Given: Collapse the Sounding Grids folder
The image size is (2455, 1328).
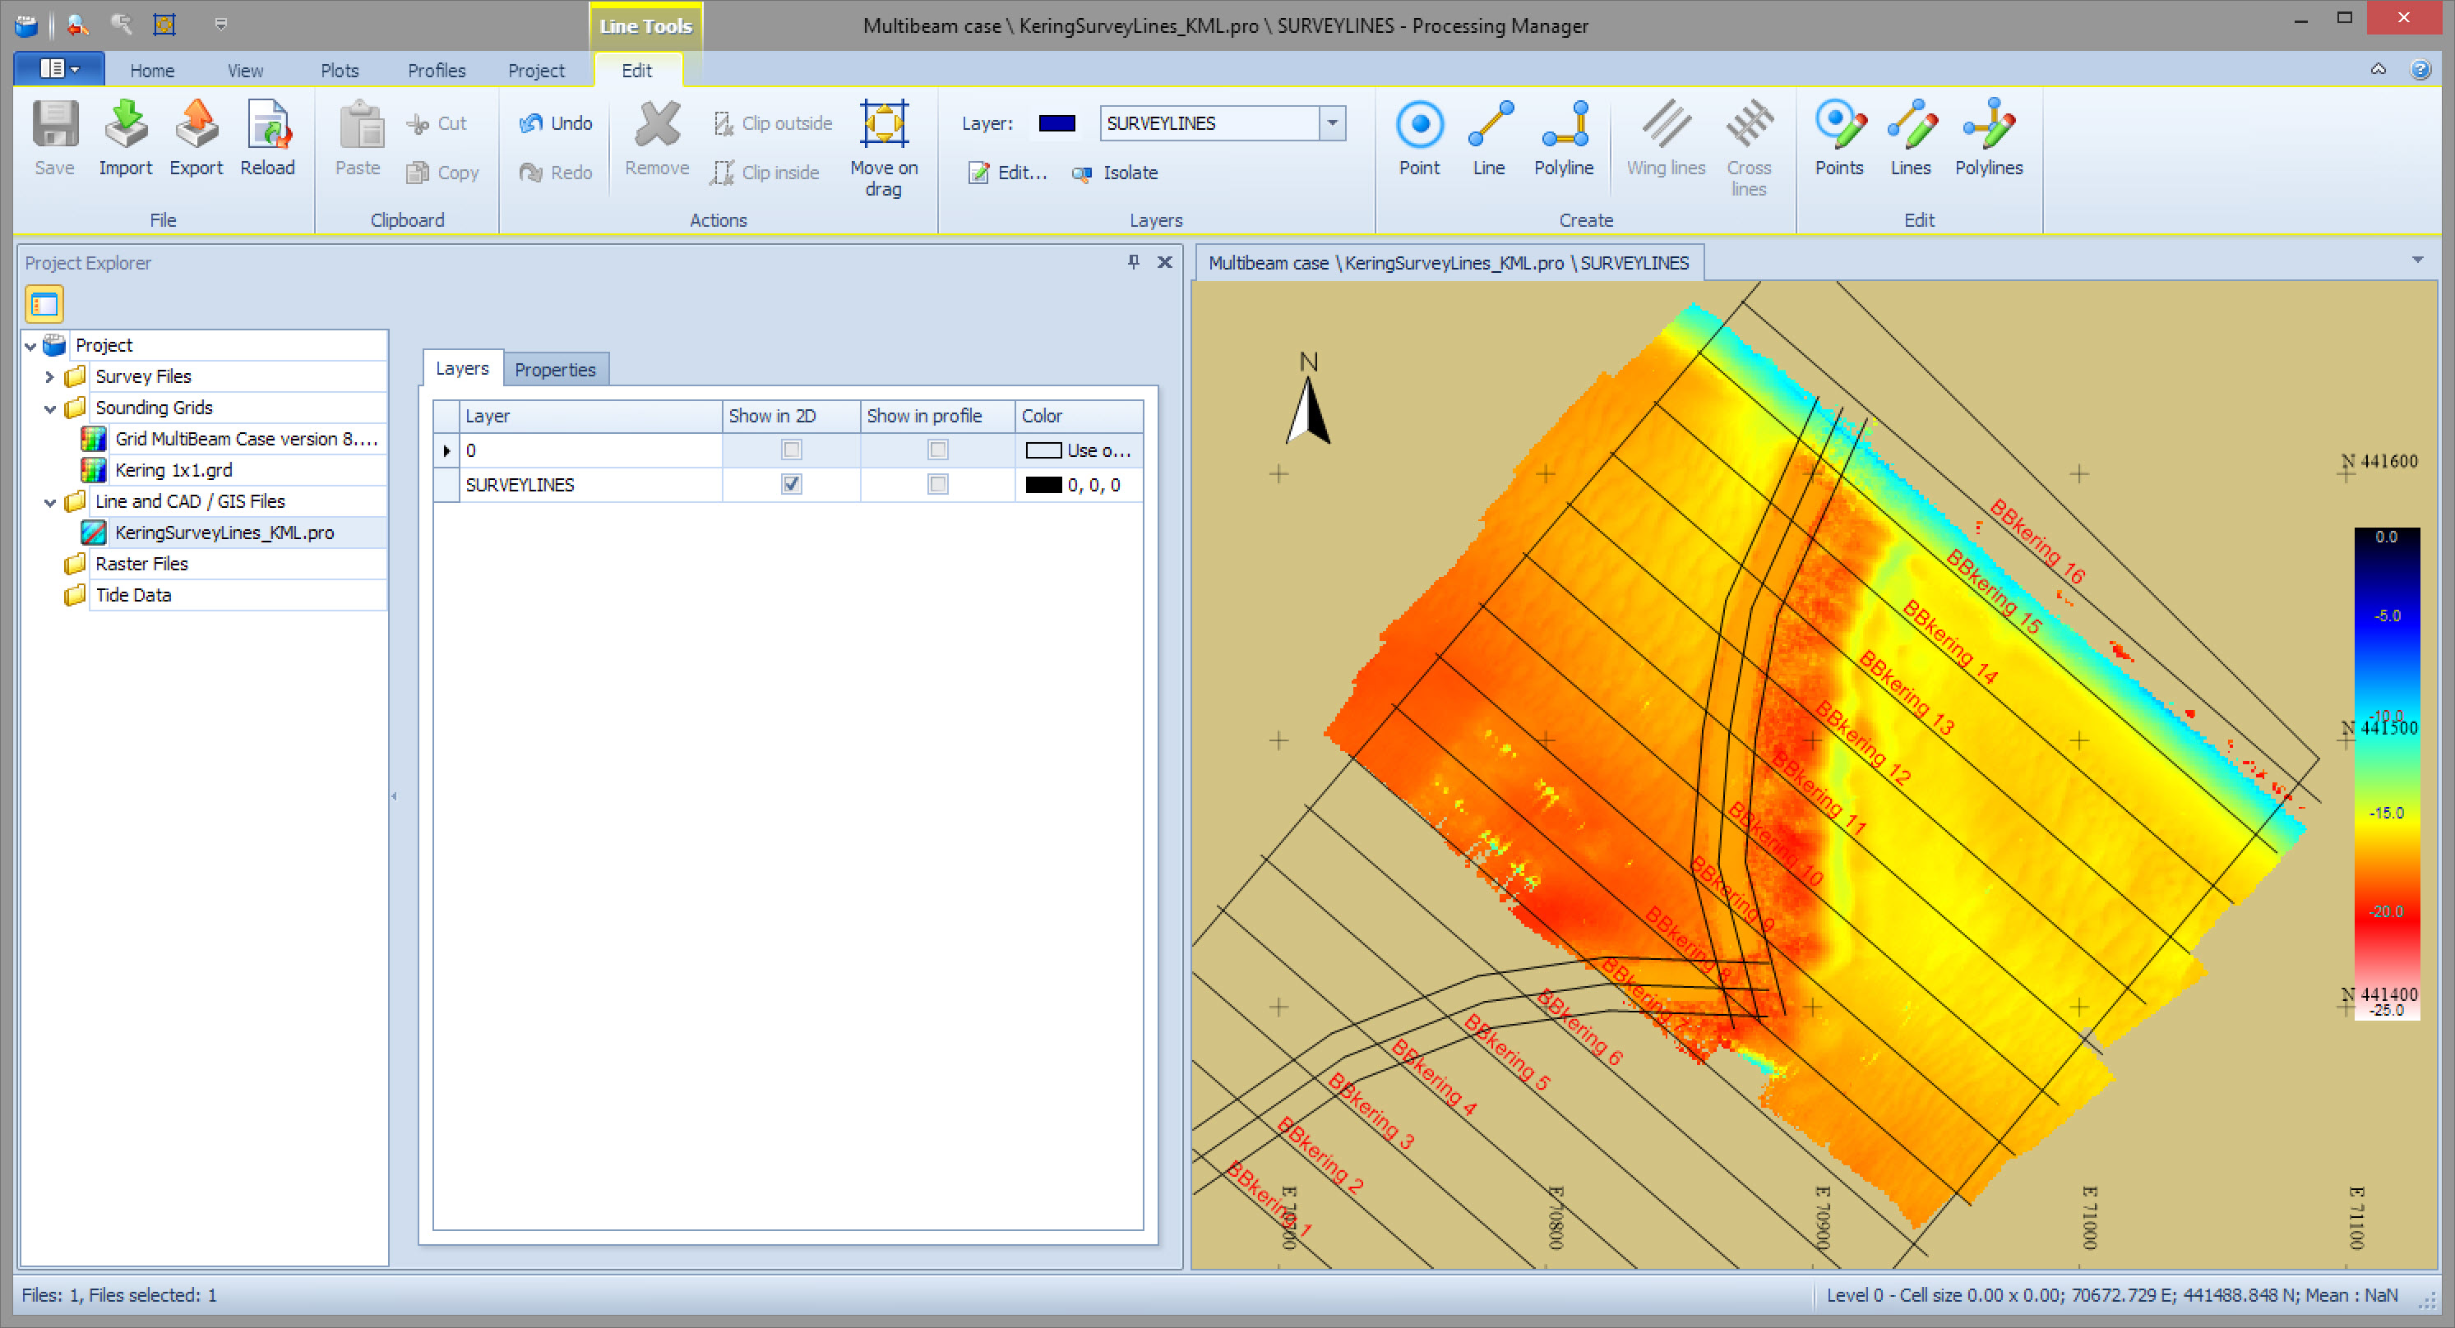Looking at the screenshot, I should point(49,408).
